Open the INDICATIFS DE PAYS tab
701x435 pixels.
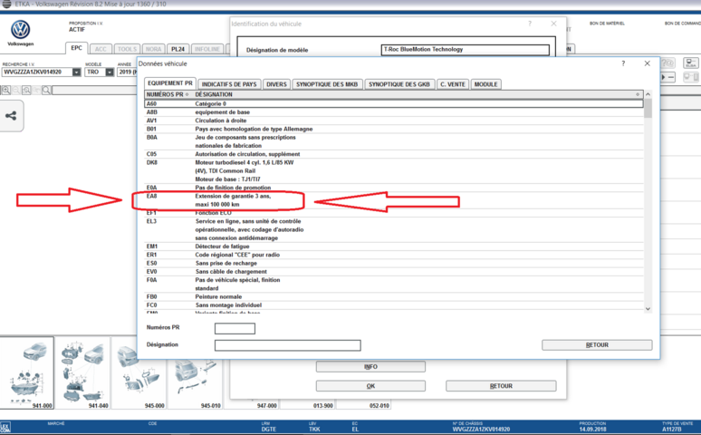229,84
